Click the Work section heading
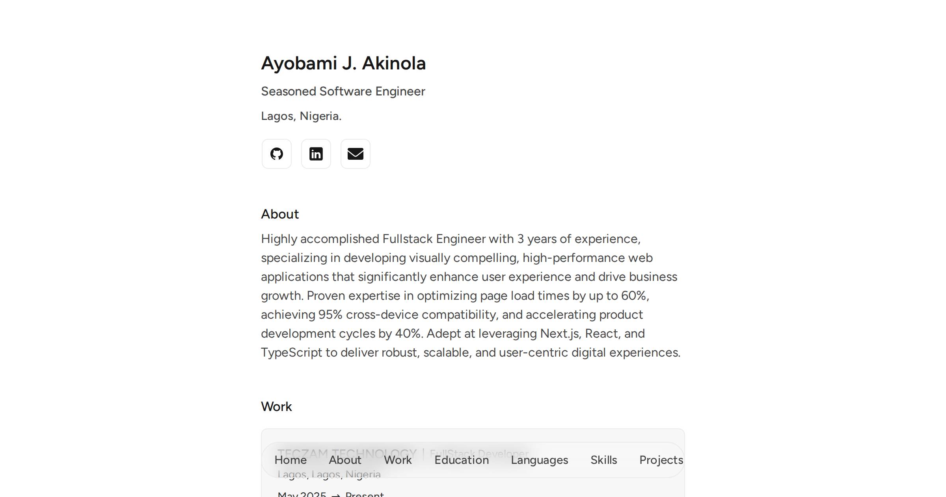946x497 pixels. tap(276, 406)
